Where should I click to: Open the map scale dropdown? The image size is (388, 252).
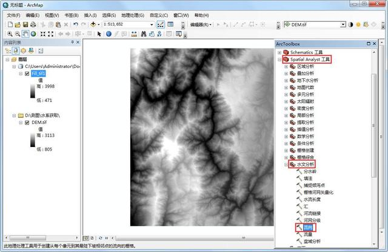[x=152, y=24]
